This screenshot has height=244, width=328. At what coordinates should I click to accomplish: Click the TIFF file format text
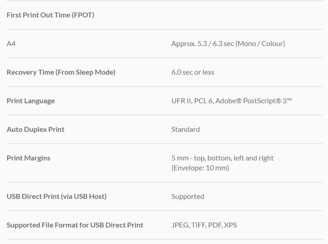click(198, 225)
